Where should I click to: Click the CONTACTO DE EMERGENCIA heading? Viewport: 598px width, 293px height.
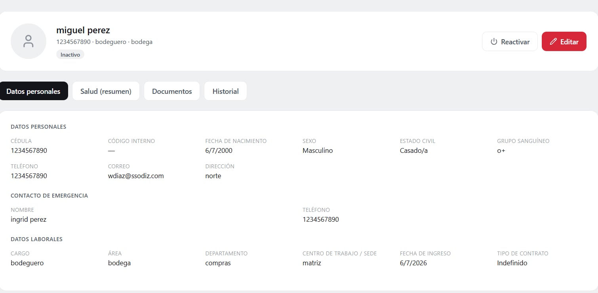pyautogui.click(x=49, y=196)
